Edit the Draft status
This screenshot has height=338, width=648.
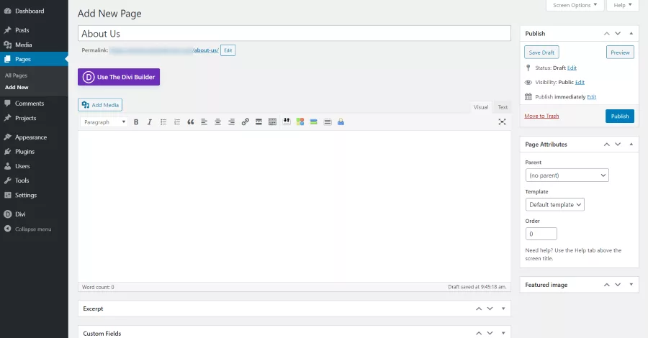(572, 68)
